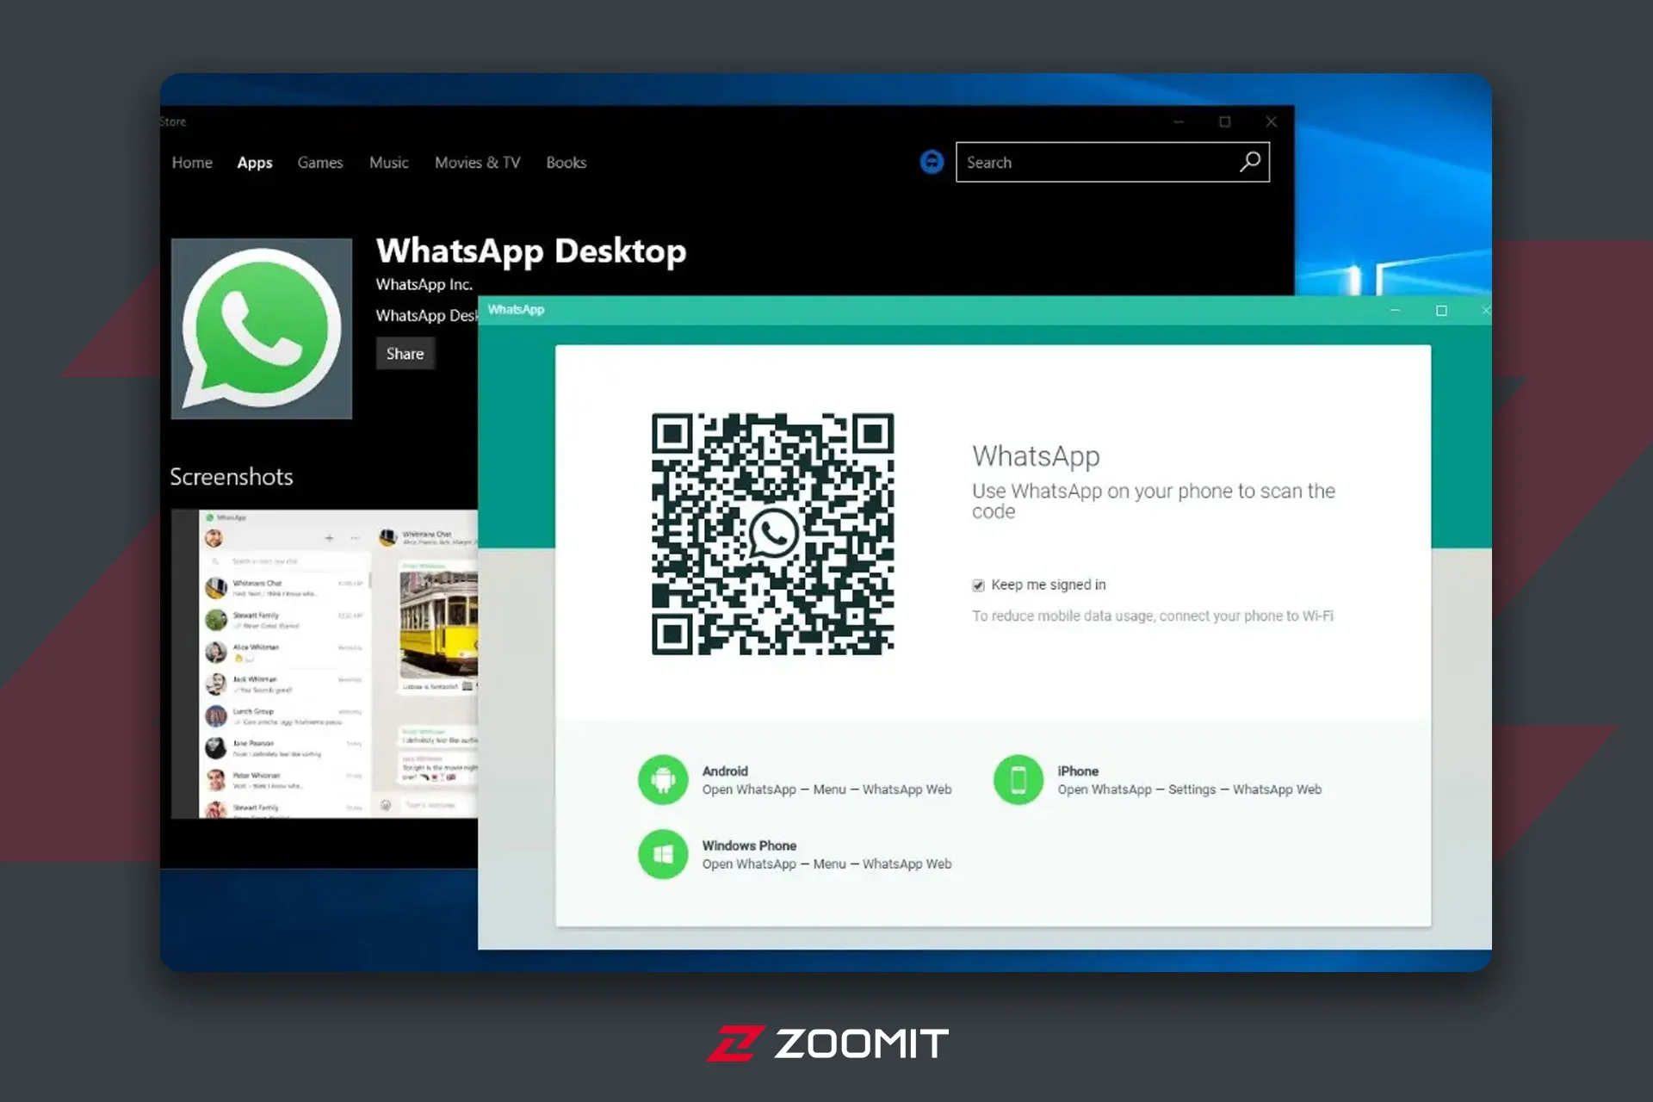Image resolution: width=1653 pixels, height=1102 pixels.
Task: Switch to the Games tab
Action: [320, 163]
